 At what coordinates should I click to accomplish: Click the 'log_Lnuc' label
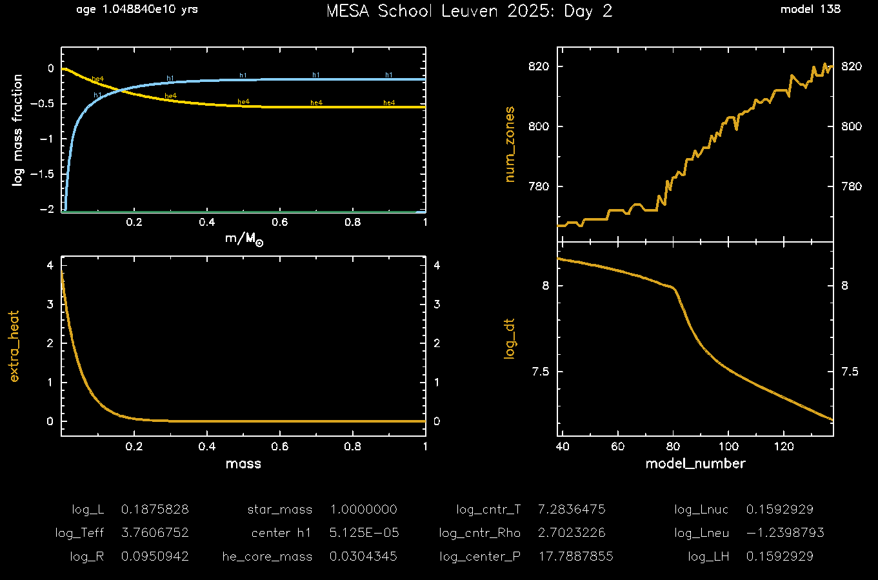(x=702, y=510)
